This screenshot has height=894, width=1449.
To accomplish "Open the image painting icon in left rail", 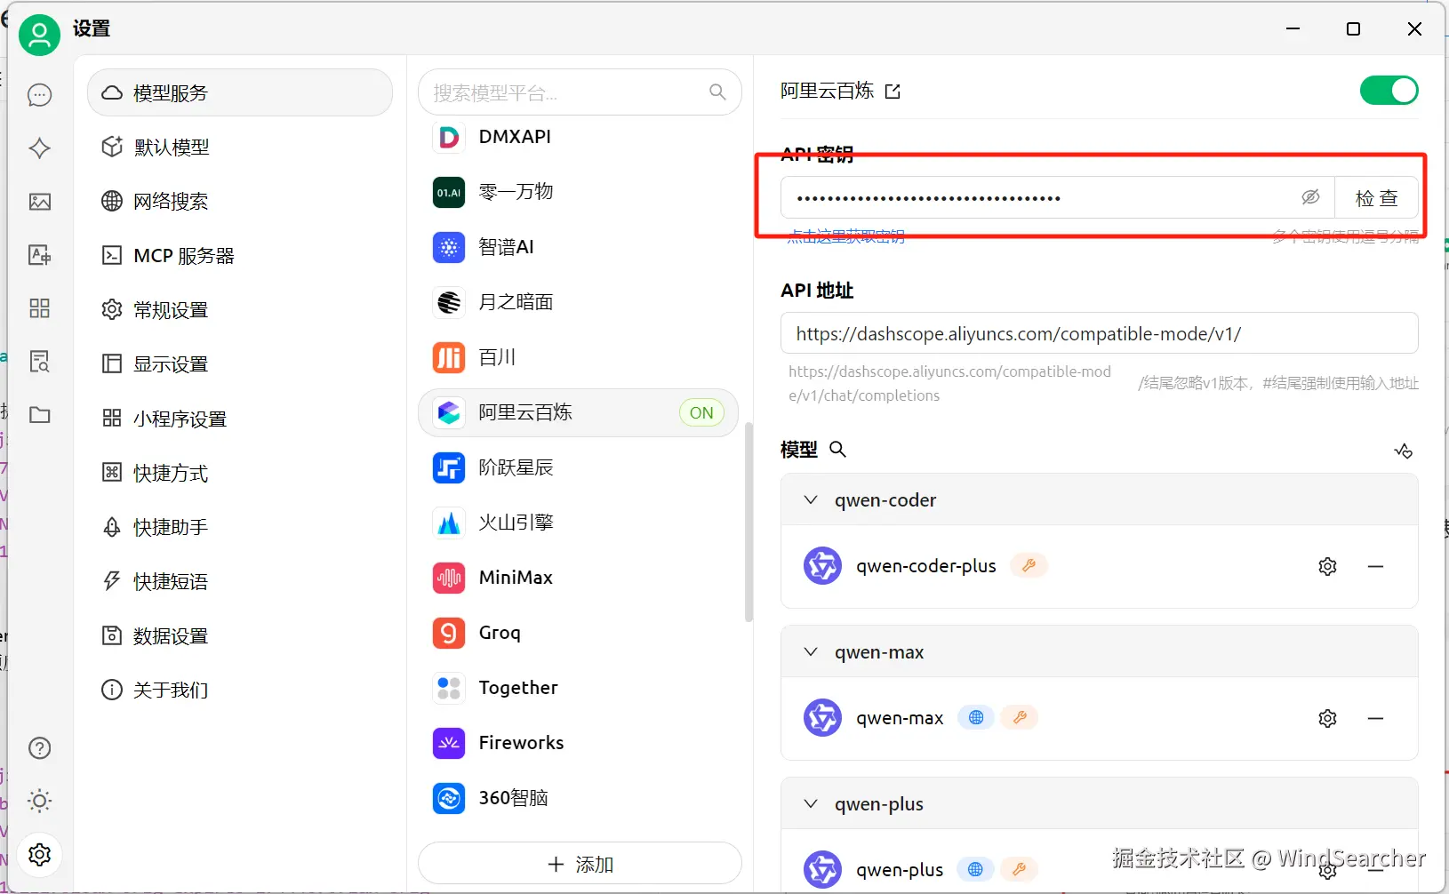I will pyautogui.click(x=40, y=202).
